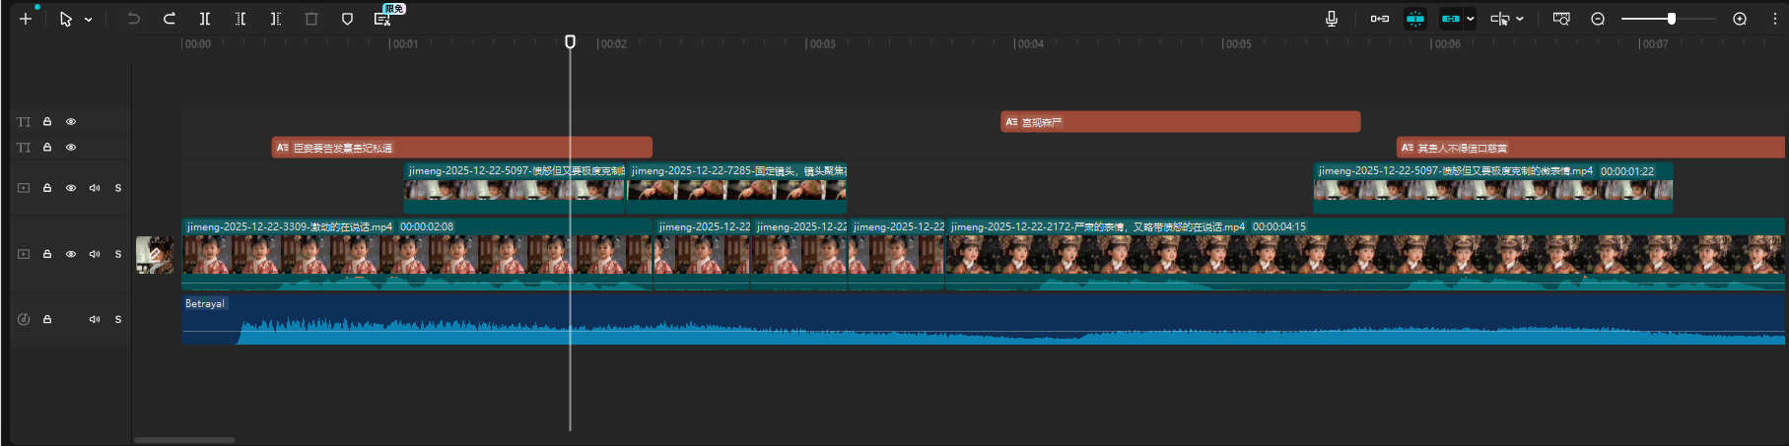Click the delete trash can icon
This screenshot has height=446, width=1789.
pos(311,19)
